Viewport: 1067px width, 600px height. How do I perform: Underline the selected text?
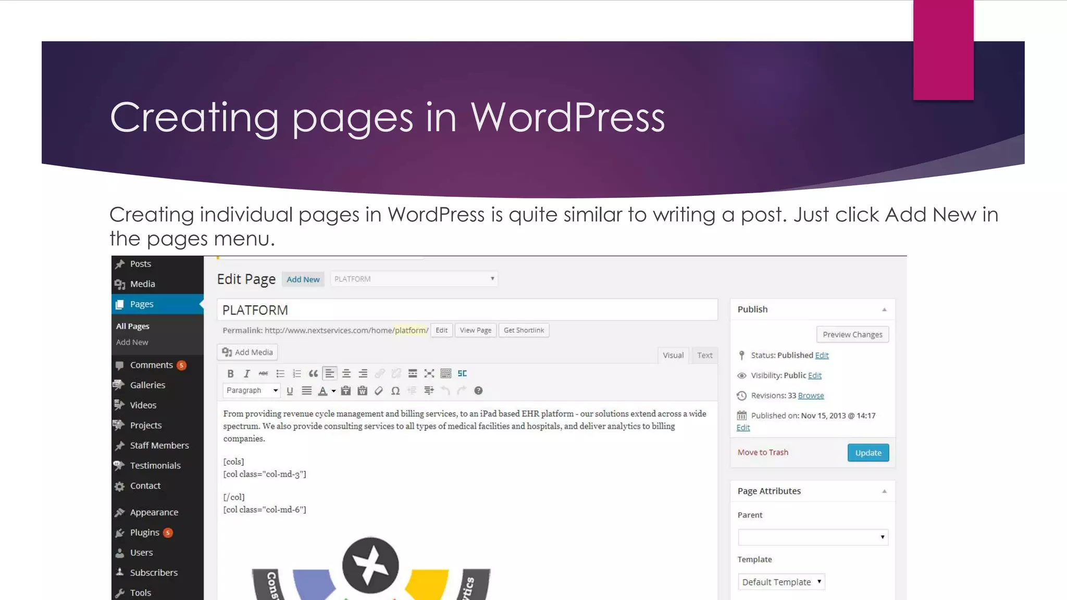pyautogui.click(x=290, y=391)
